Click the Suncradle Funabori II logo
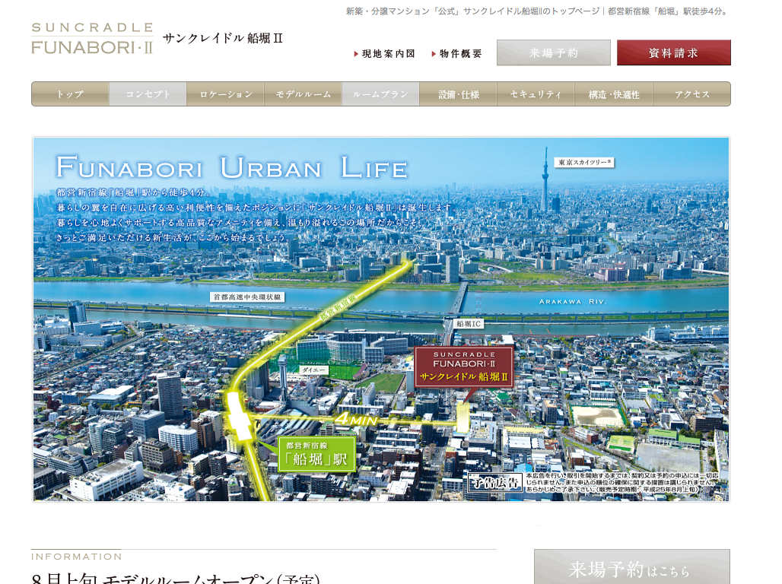Viewport: 782px width, 584px height. (92, 39)
